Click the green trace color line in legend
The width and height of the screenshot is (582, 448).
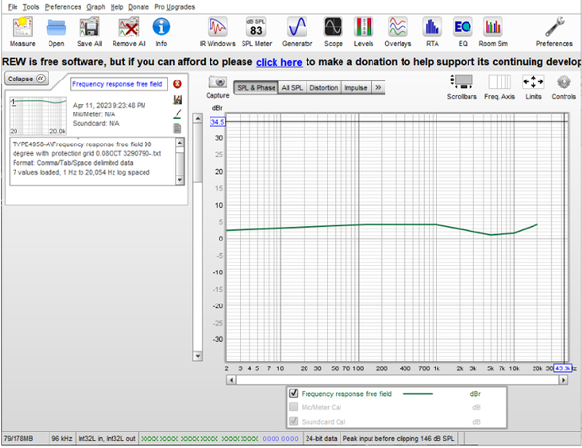click(417, 394)
